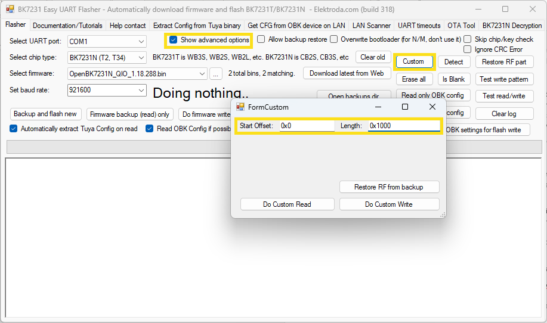Screen dimensions: 547x323
Task: Click the Do firmware write button
Action: pos(205,114)
